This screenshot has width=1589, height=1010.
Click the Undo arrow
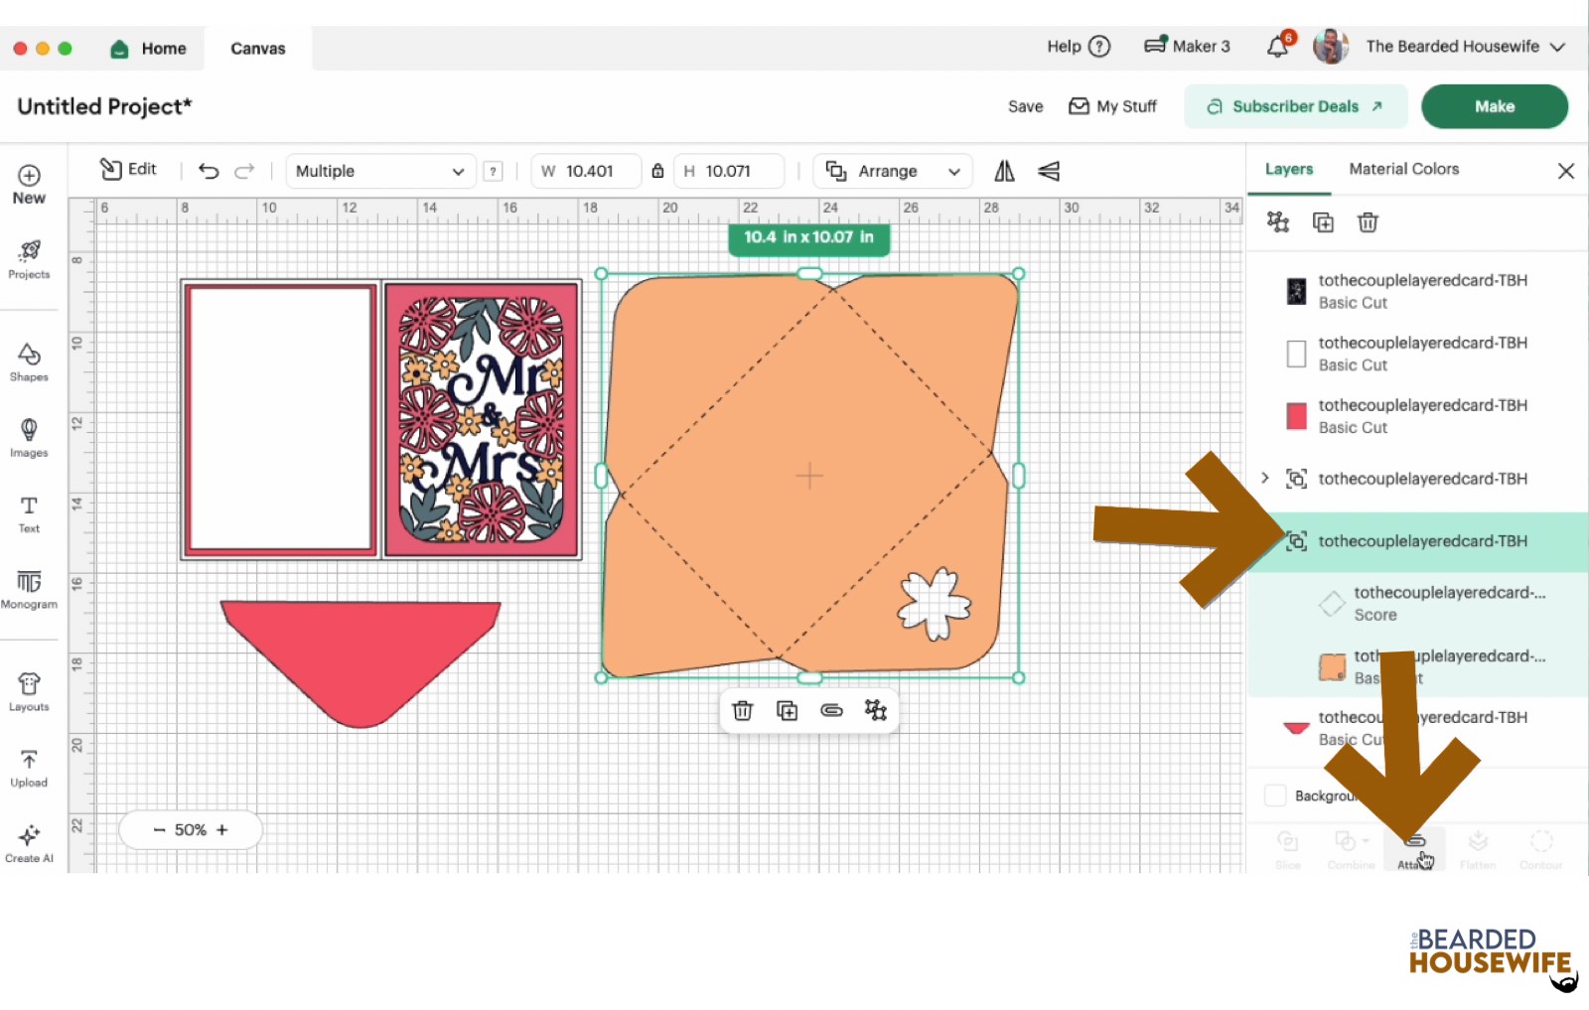(x=209, y=171)
